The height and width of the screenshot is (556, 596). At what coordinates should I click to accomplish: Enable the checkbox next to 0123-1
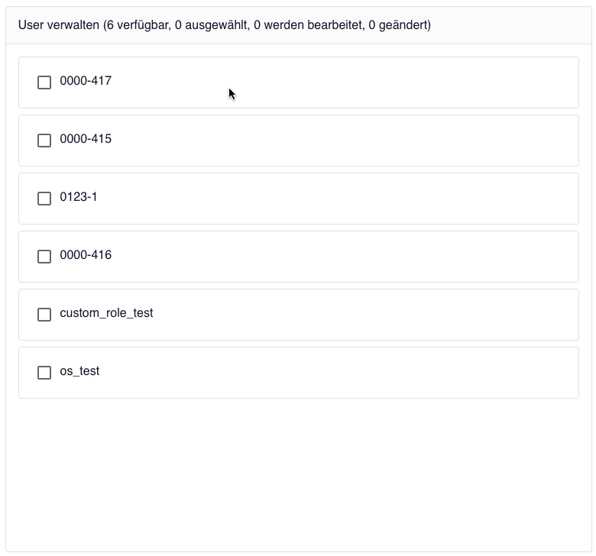(44, 199)
